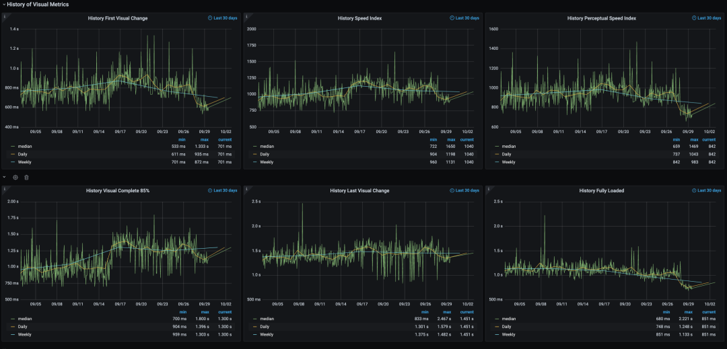This screenshot has height=349, width=727.
Task: Click 1.333 s max value in First Visual Change
Action: [x=203, y=147]
